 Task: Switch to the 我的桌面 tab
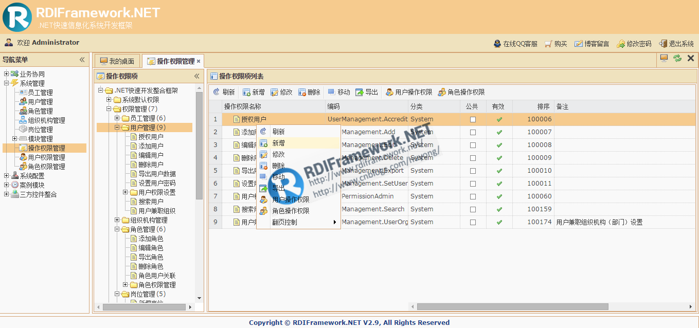(x=117, y=61)
